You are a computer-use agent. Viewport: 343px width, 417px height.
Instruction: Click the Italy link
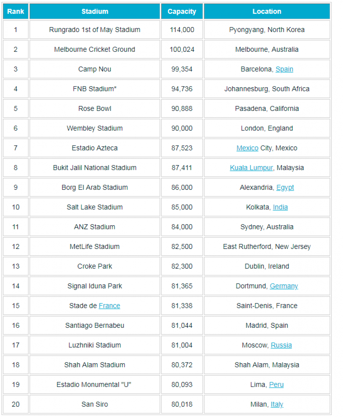(x=277, y=404)
